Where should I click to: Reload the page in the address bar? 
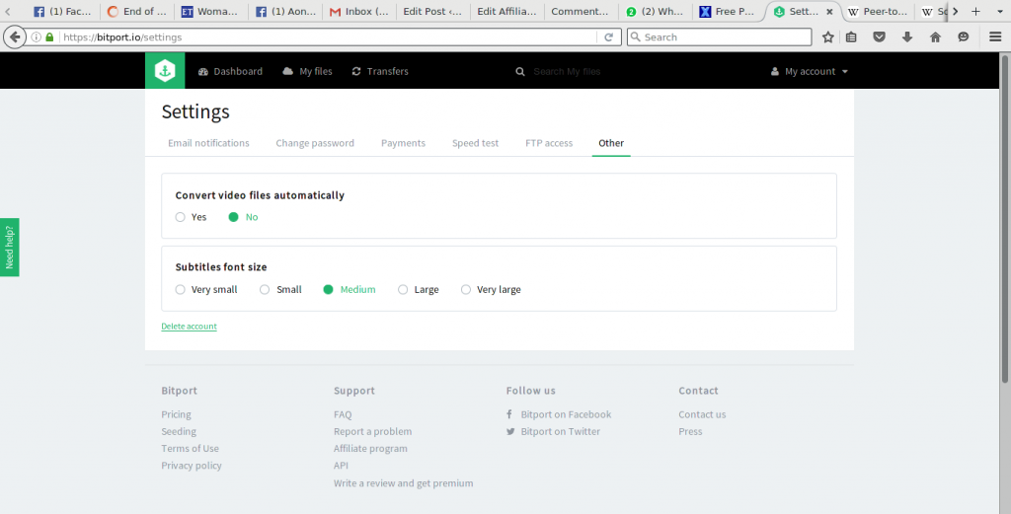click(x=609, y=37)
